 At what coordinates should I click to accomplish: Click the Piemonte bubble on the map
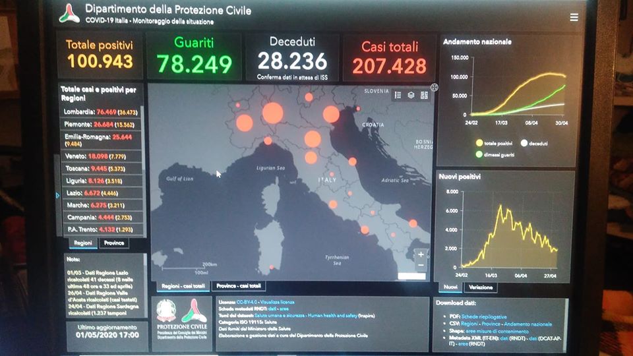coord(244,123)
